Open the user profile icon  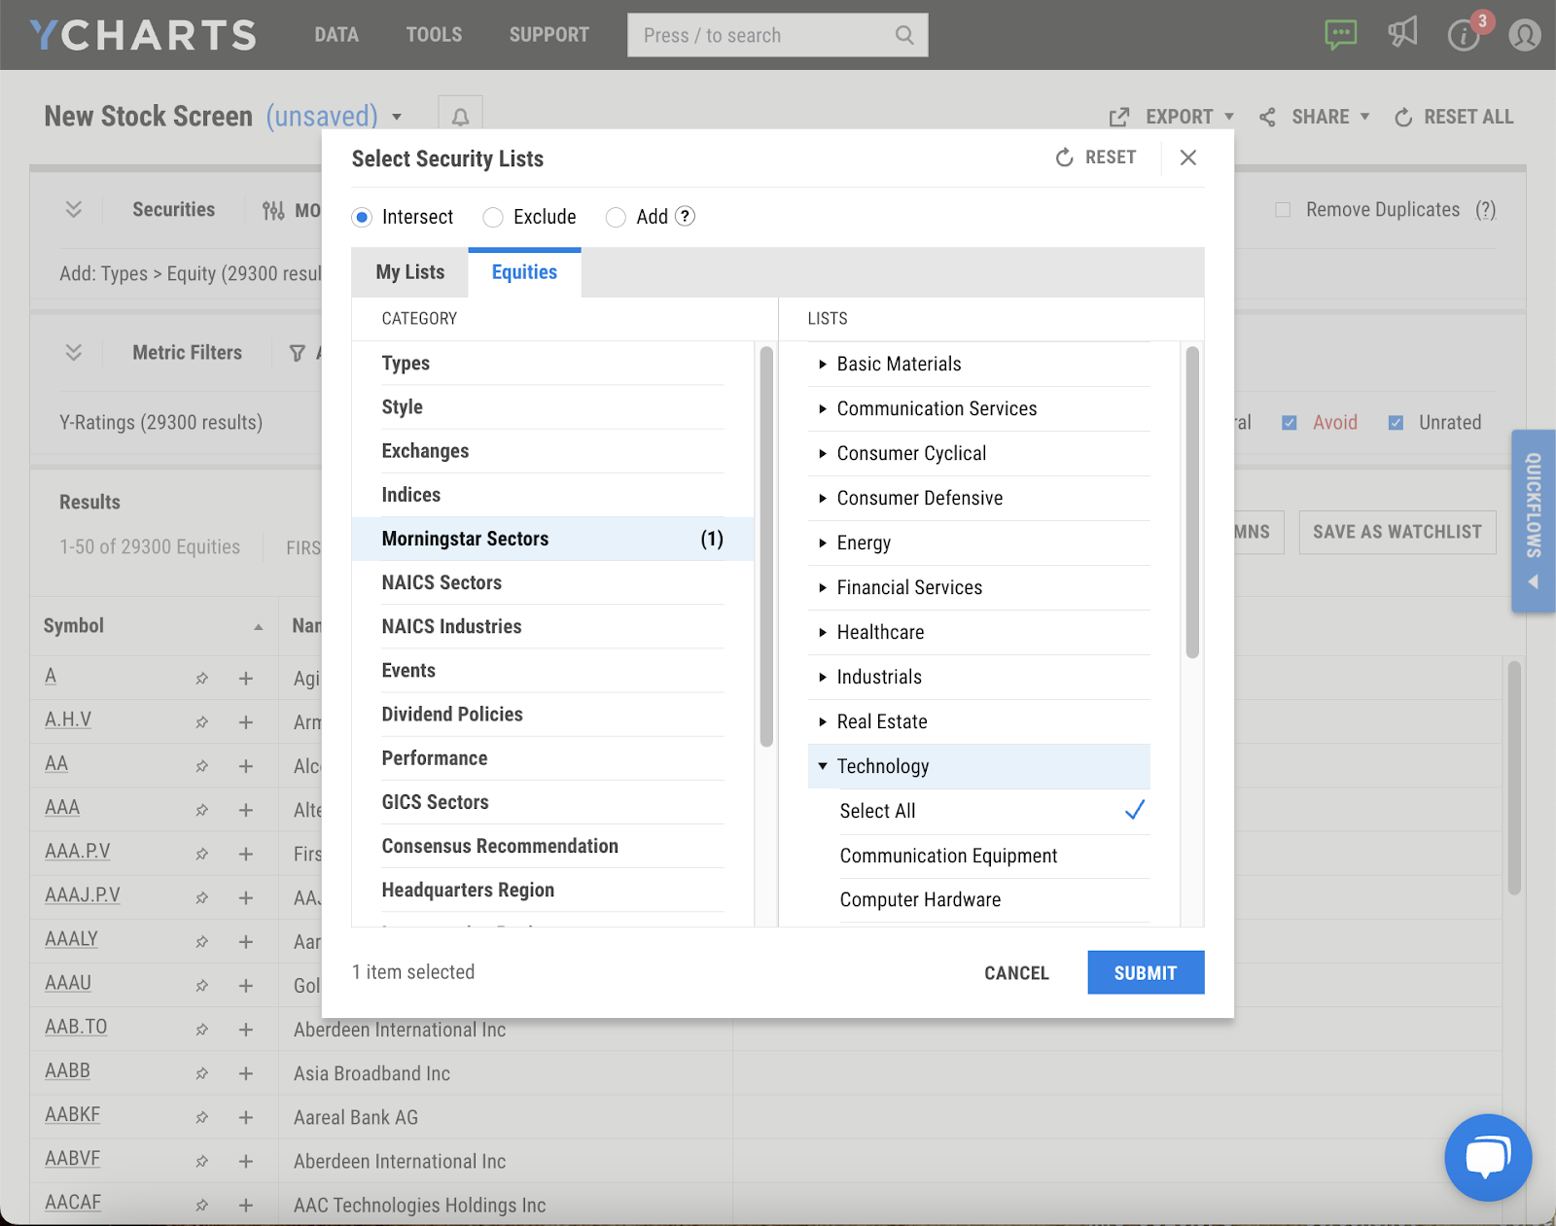(x=1524, y=36)
